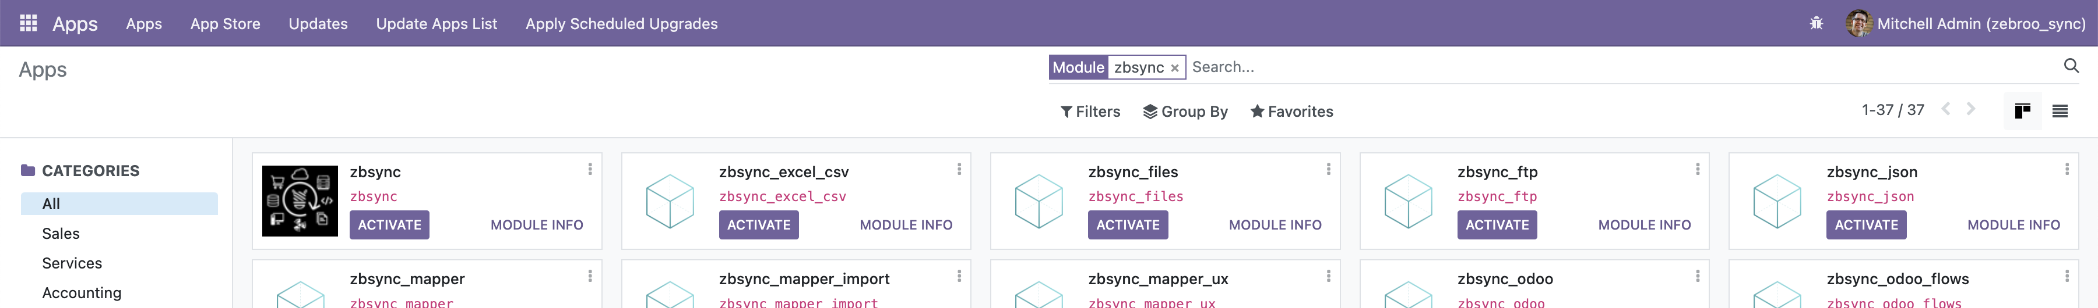
Task: Select Update Apps List menu
Action: [437, 24]
